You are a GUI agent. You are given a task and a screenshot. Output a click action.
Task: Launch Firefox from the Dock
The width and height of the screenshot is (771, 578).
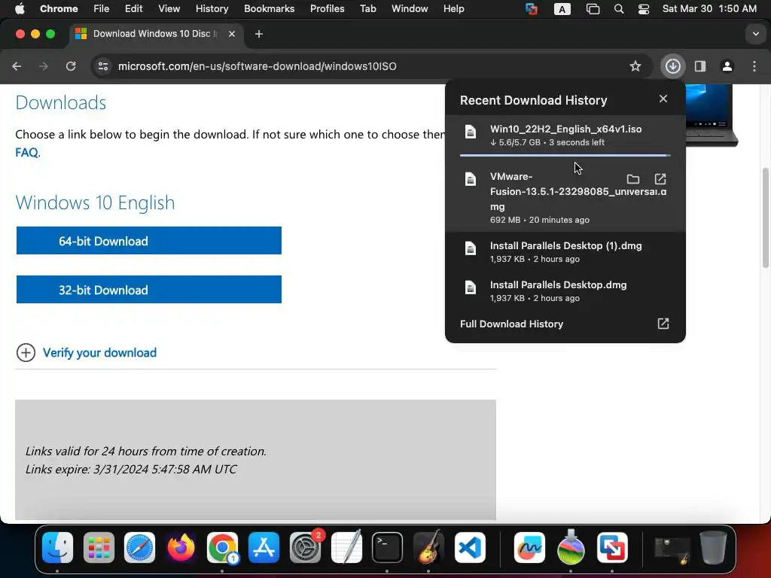point(181,547)
